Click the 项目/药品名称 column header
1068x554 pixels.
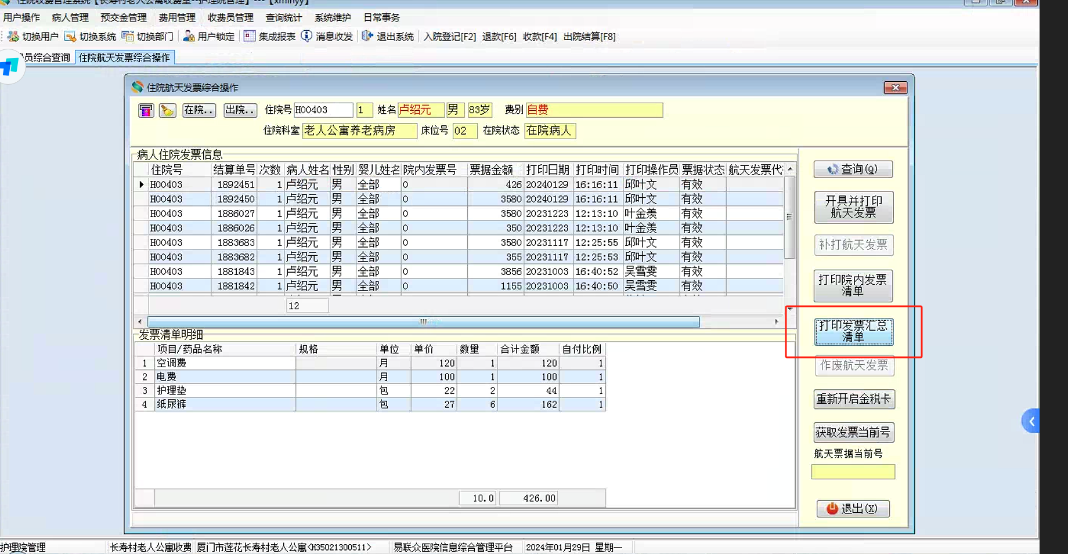click(x=225, y=349)
